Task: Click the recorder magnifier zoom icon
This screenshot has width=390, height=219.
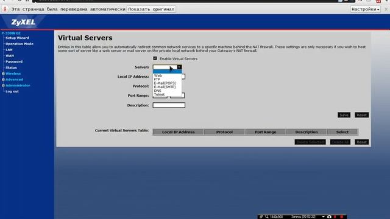Action: pos(267,217)
